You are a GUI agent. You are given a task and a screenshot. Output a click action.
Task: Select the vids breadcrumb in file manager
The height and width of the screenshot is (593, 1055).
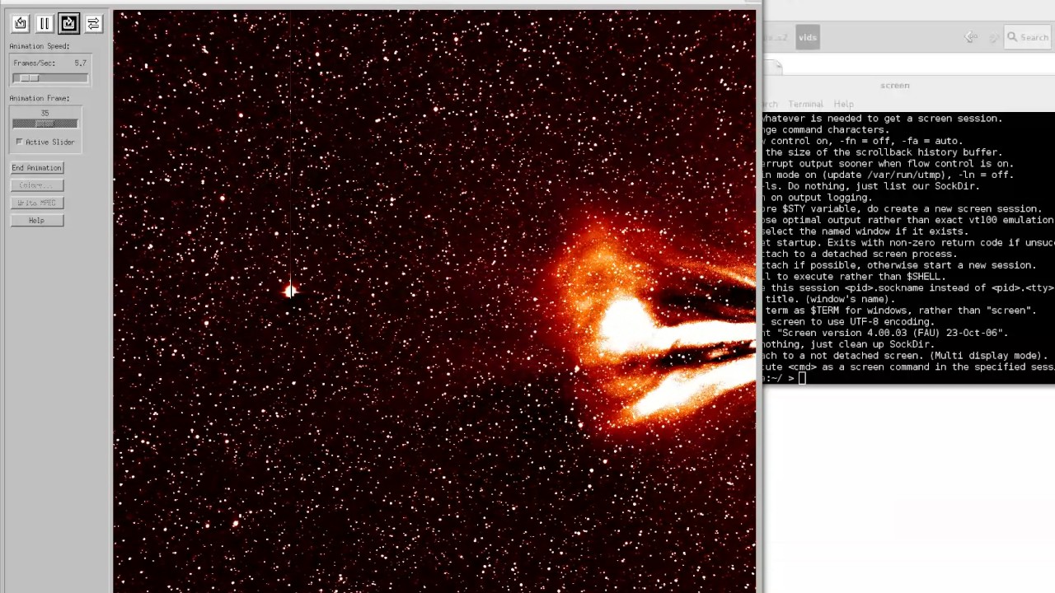pyautogui.click(x=808, y=37)
